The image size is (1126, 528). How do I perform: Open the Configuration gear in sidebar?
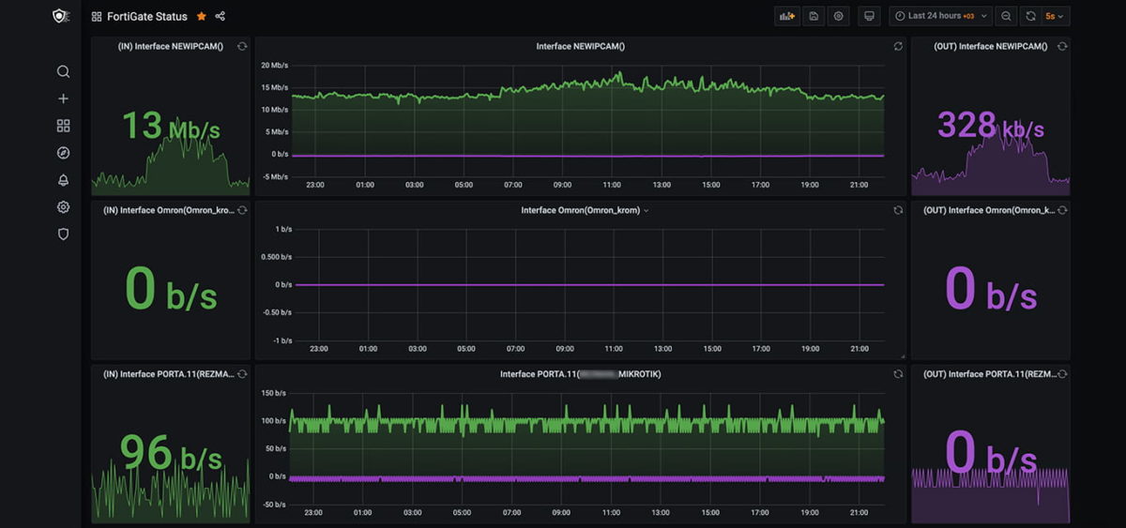[63, 207]
